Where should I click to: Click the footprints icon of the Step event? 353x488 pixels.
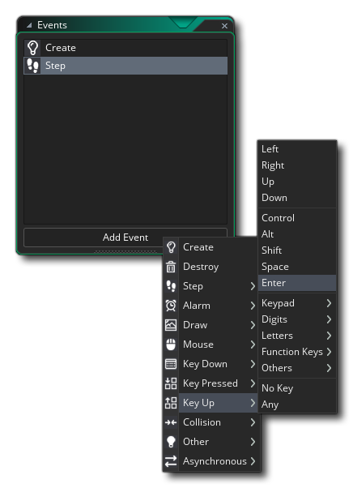[32, 66]
